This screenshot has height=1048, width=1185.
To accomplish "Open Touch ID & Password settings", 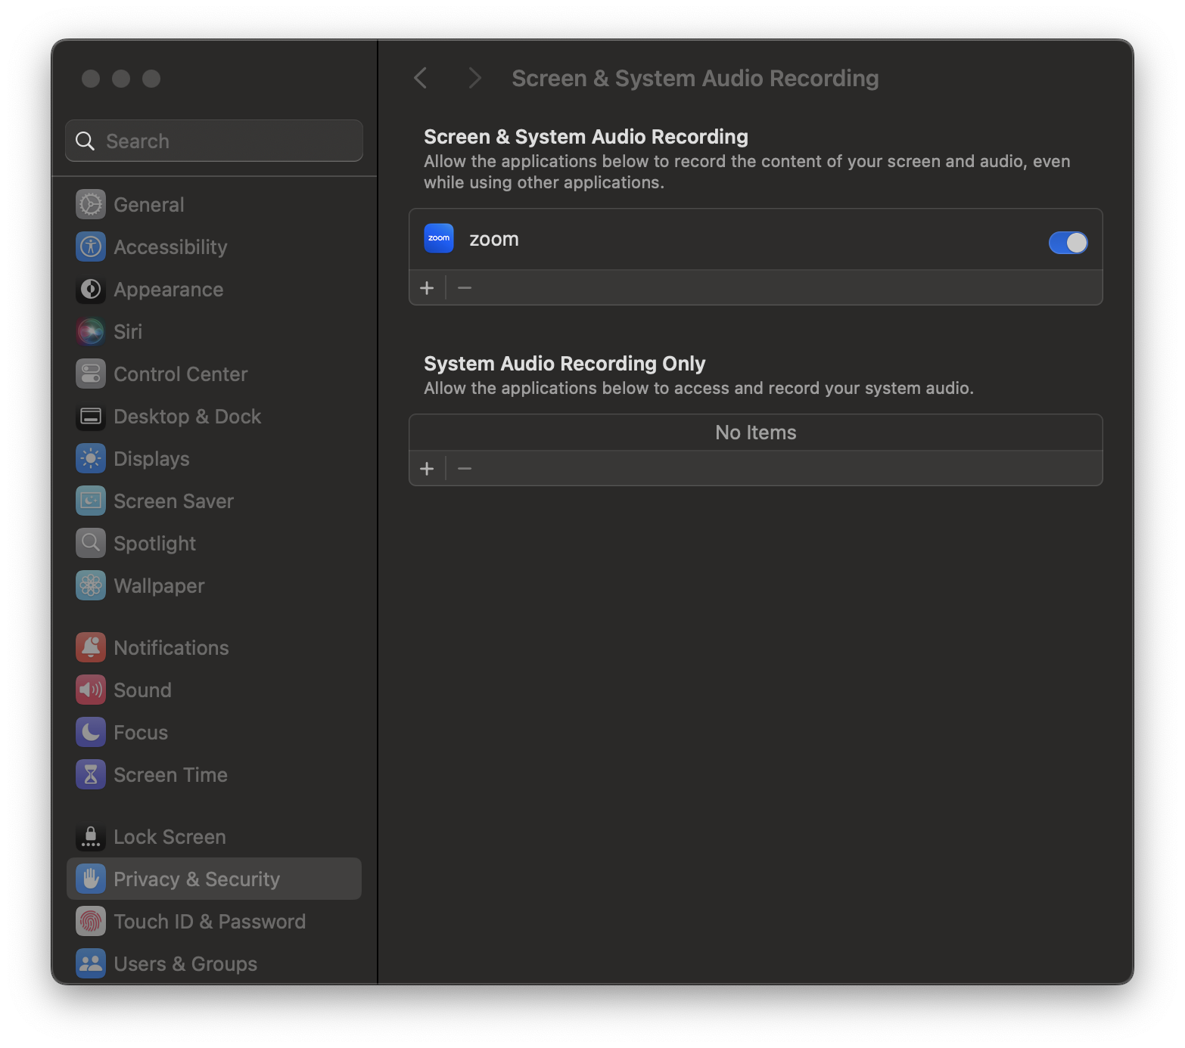I will [210, 921].
